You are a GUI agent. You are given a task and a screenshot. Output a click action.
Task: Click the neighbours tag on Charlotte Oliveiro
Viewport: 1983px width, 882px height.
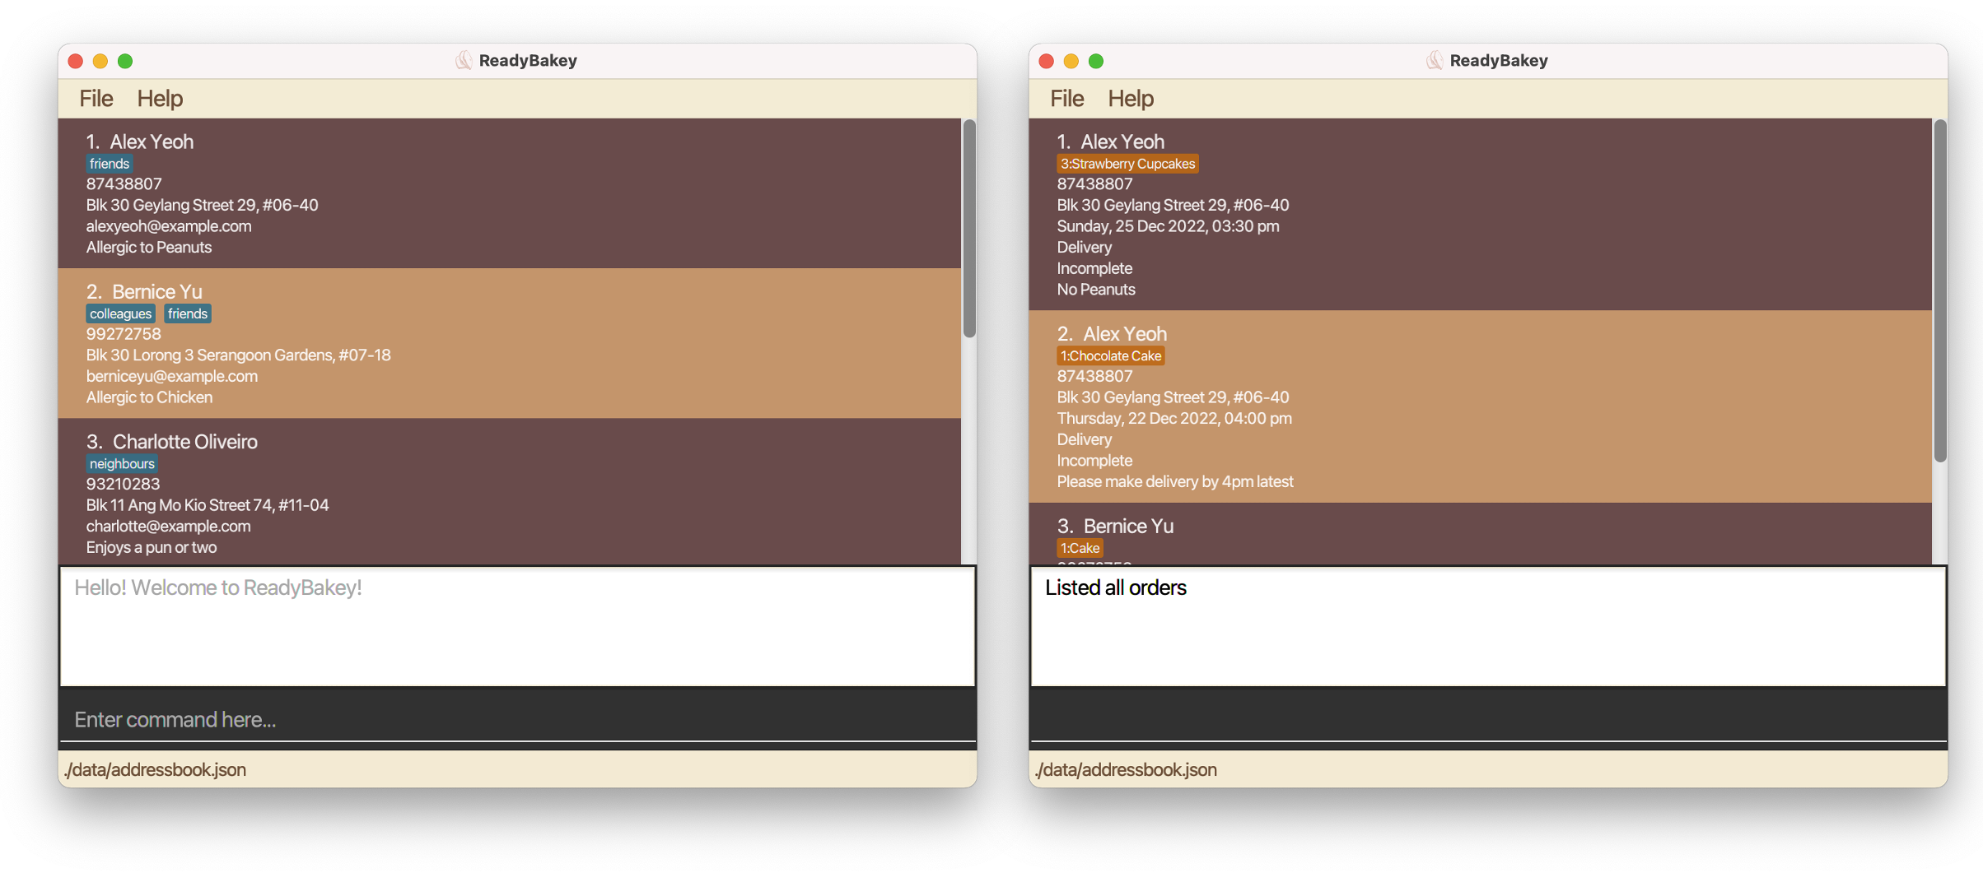tap(122, 463)
